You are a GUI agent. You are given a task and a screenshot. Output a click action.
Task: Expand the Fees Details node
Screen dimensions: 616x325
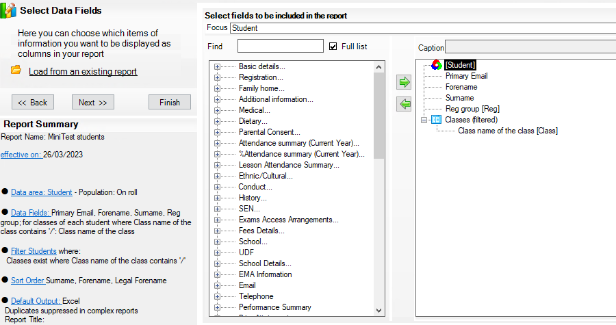coord(217,231)
